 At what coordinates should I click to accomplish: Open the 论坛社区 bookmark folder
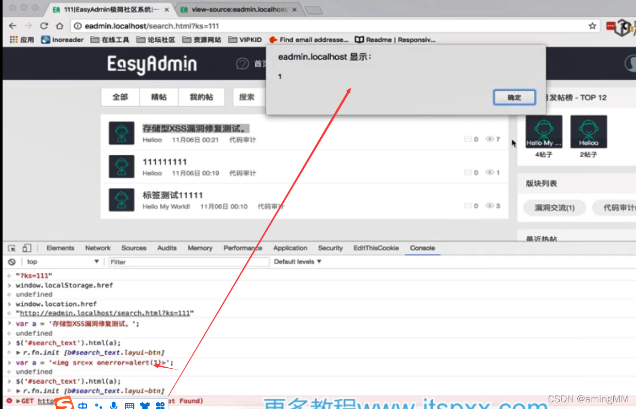[x=156, y=40]
